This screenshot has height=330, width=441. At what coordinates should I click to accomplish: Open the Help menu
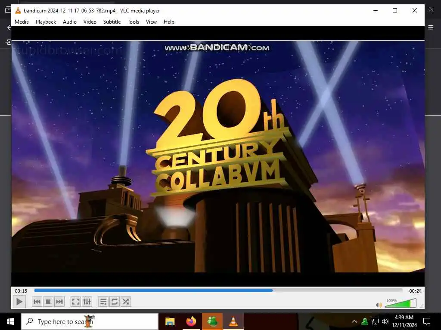169,21
